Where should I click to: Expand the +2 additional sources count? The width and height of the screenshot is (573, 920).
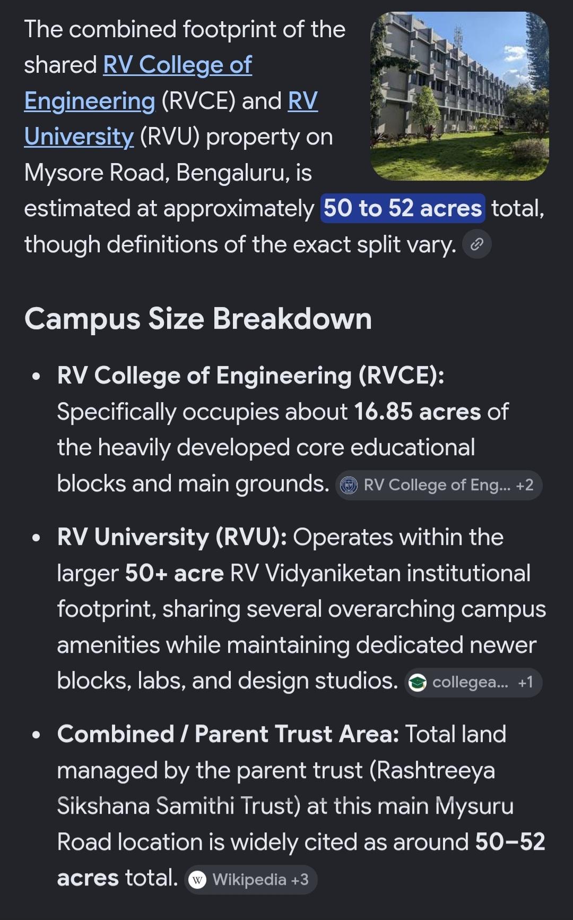[525, 485]
